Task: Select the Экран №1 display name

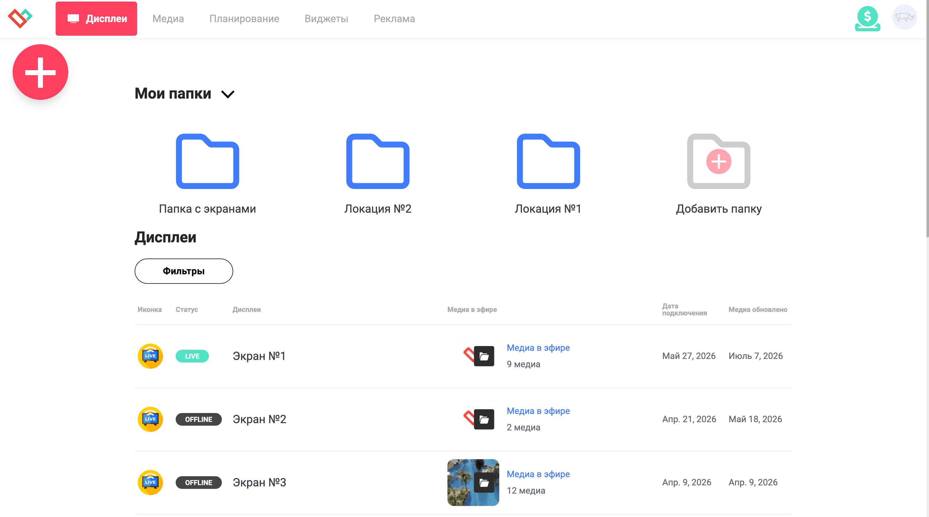Action: [259, 356]
